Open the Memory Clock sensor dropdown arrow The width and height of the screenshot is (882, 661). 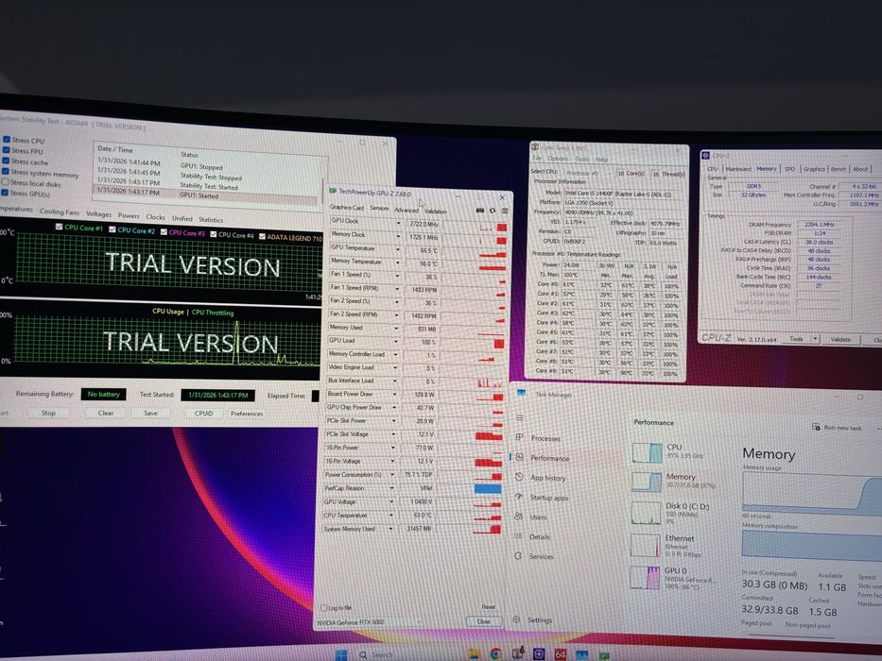coord(398,237)
